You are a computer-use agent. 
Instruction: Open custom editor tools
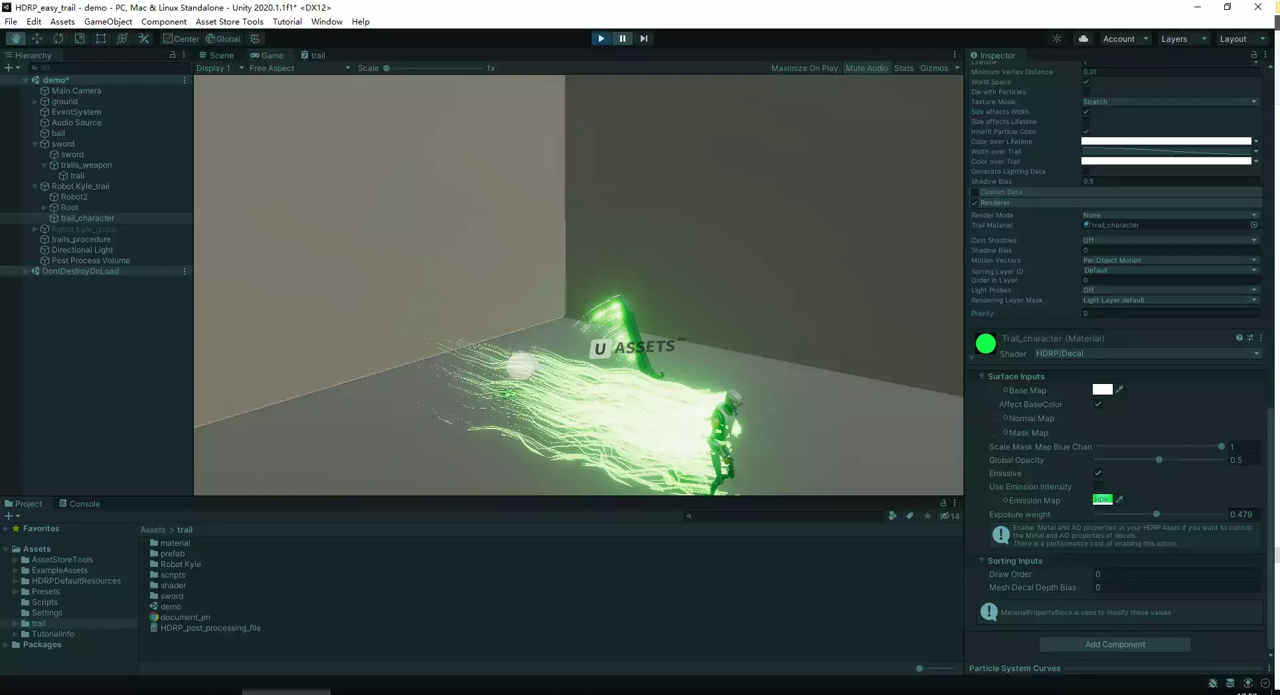(143, 38)
